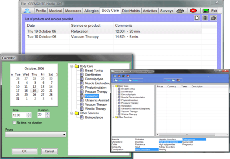Switch to the Activities tab

tap(150, 11)
